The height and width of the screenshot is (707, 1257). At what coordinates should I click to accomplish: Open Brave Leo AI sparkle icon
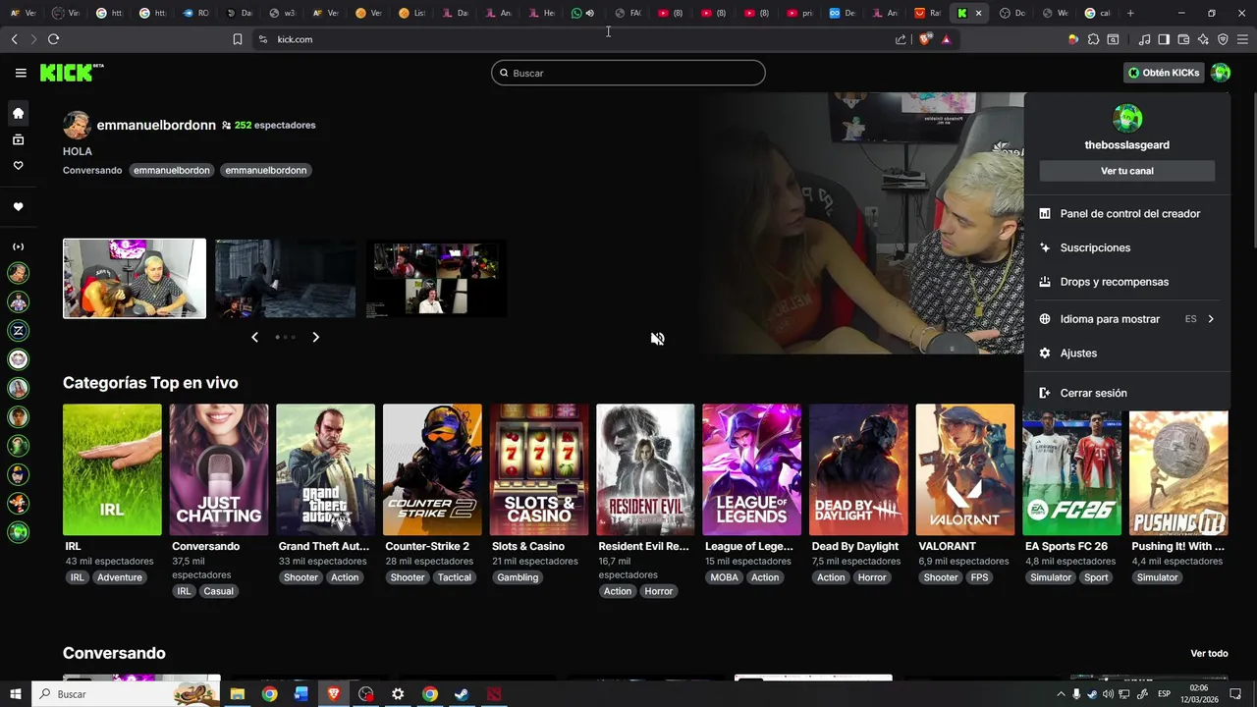(x=1203, y=39)
